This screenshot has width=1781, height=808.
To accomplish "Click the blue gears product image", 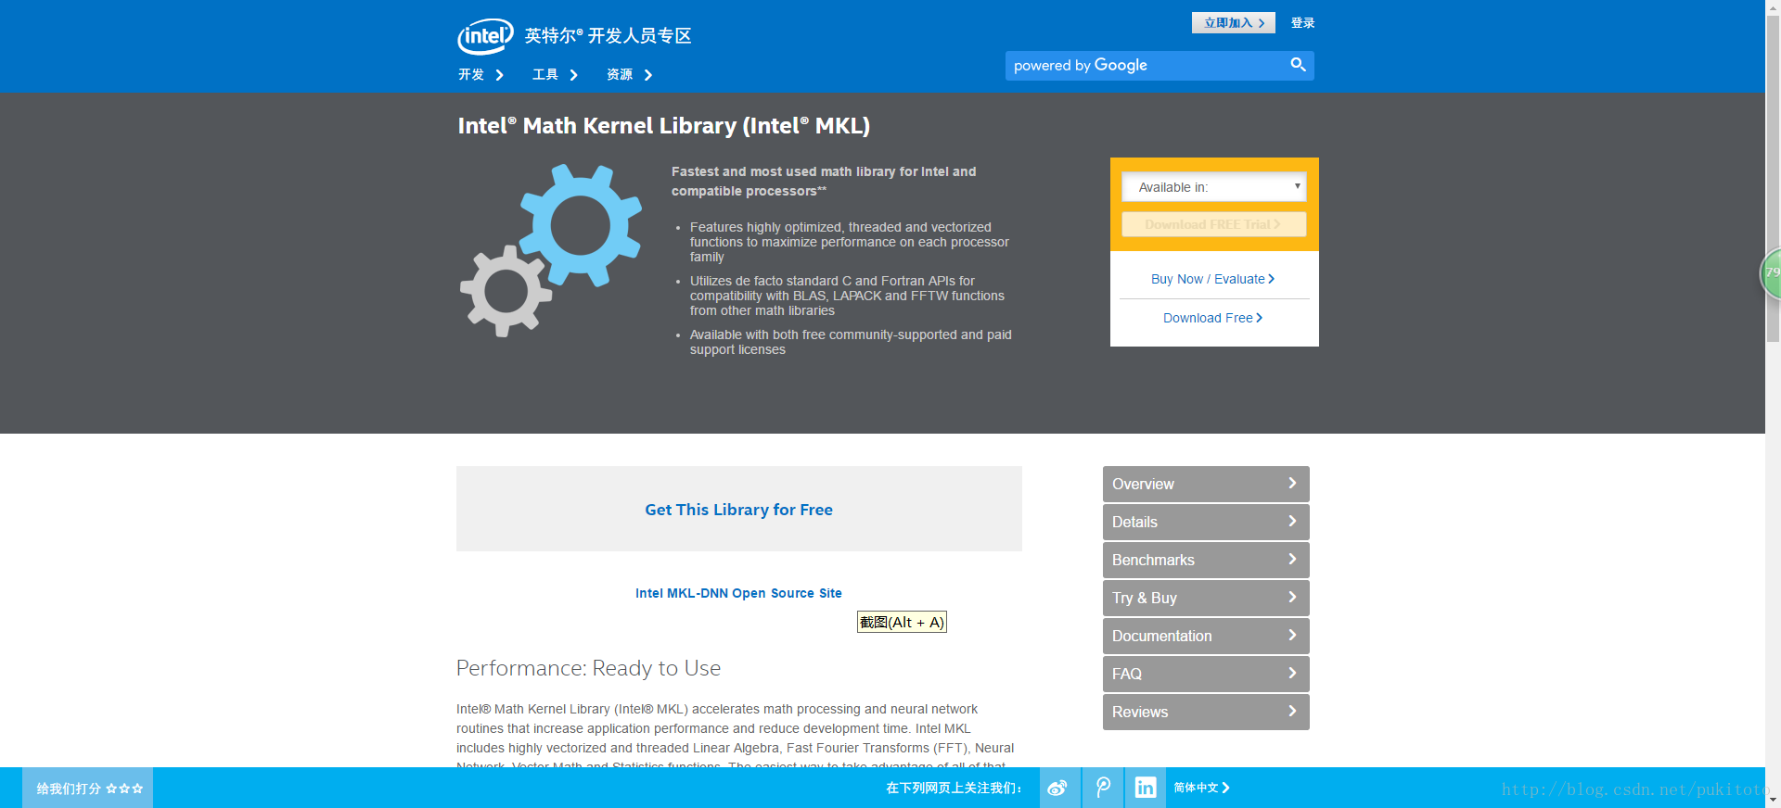I will click(551, 250).
